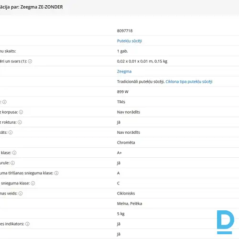The width and height of the screenshot is (239, 239).
Task: Show info for 'es indikators:' row
Action: (x=27, y=224)
